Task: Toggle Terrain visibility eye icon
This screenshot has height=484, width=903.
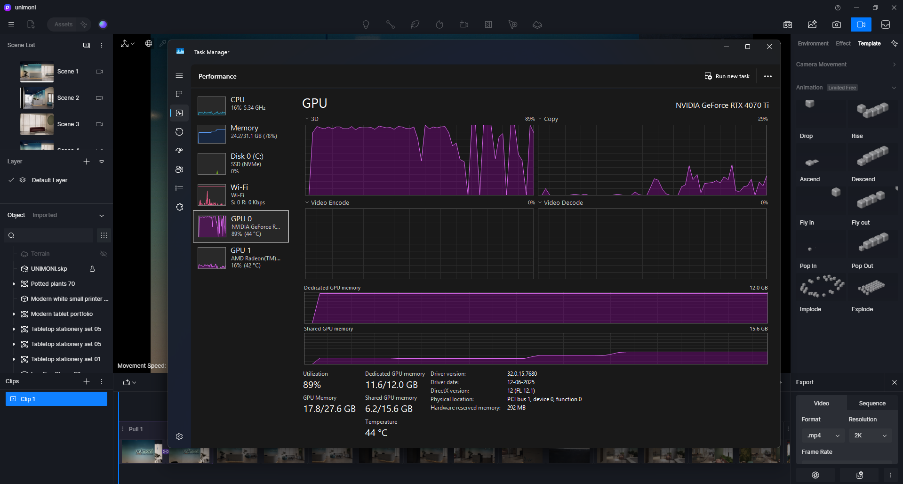Action: tap(104, 254)
